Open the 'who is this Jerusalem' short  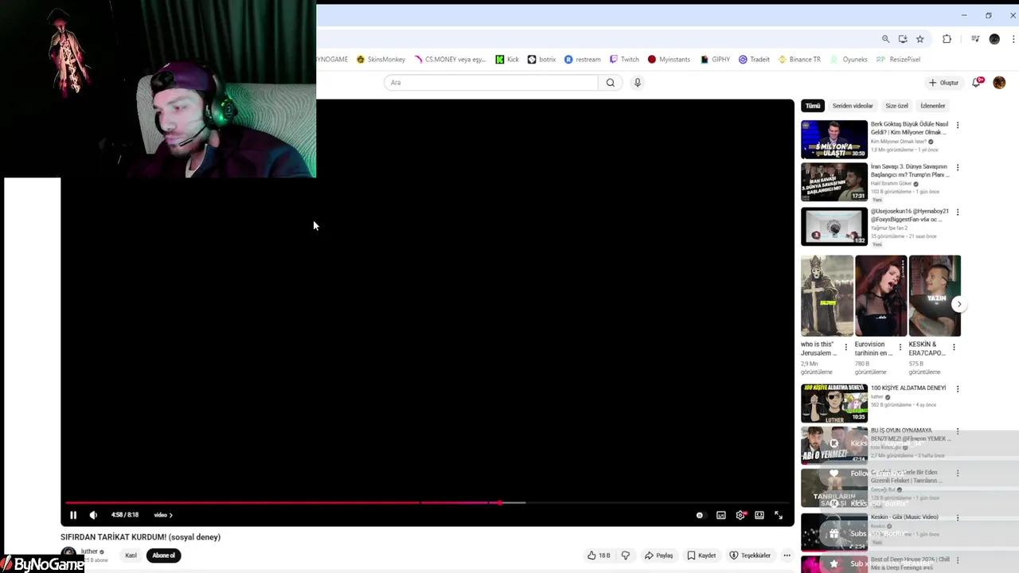pyautogui.click(x=827, y=296)
